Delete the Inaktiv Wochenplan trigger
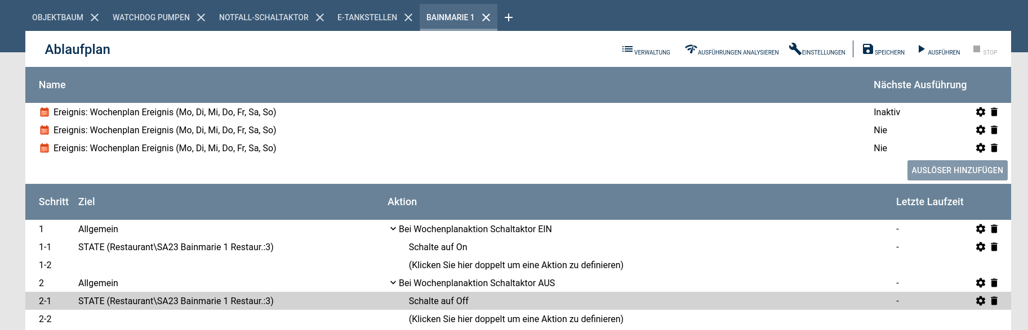This screenshot has width=1028, height=330. (994, 112)
